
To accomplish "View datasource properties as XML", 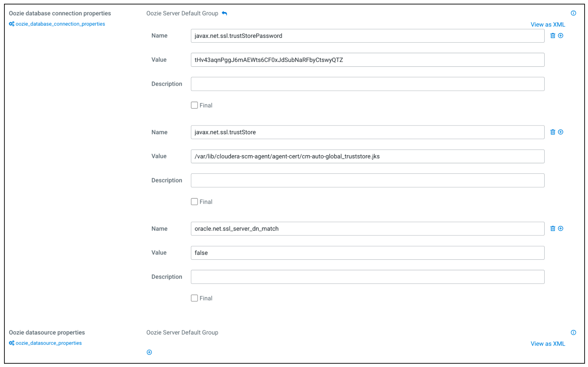I will [547, 344].
